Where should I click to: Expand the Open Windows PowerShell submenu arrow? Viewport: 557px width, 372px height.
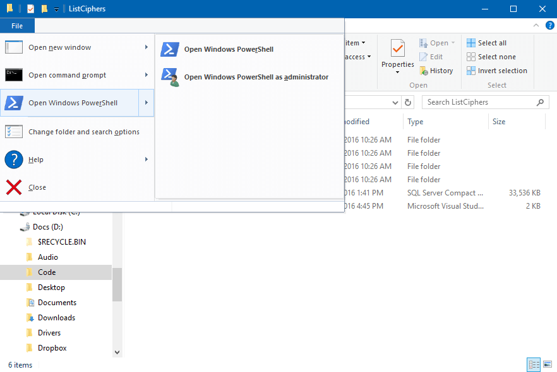coord(147,103)
